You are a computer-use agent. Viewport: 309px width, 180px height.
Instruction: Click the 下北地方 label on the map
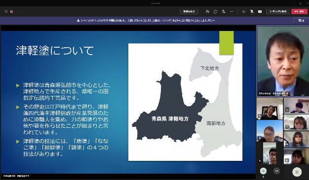coord(209,68)
